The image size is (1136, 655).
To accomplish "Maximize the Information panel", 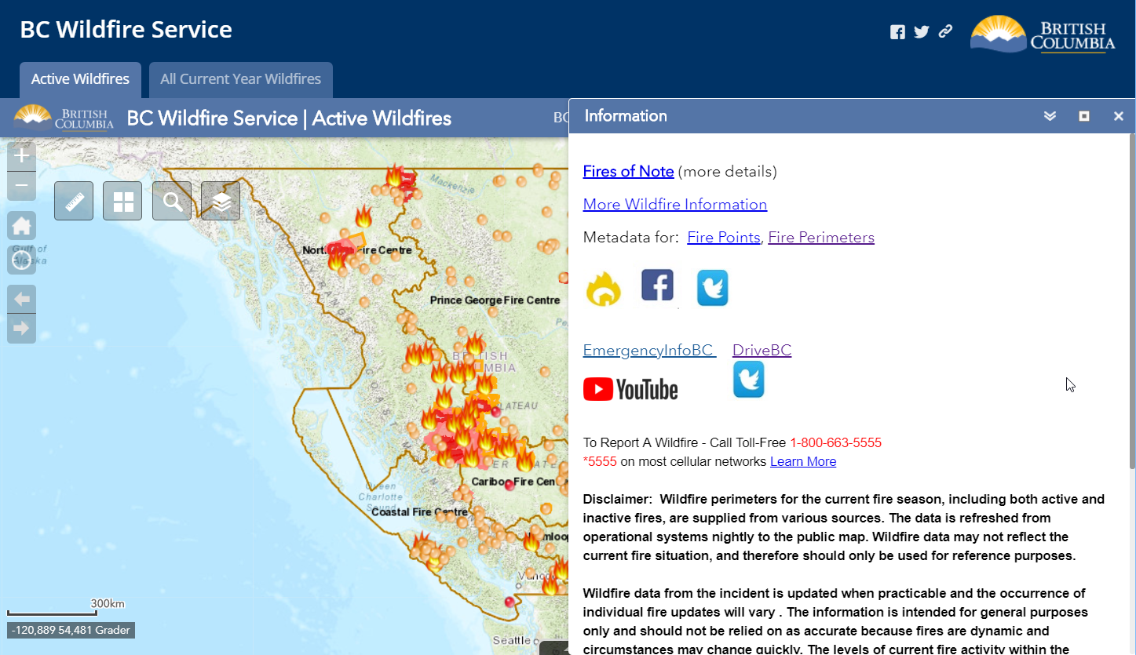I will (1084, 116).
